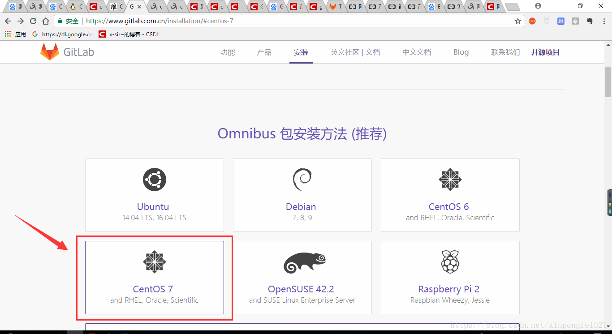Open the browser home page

[46, 21]
